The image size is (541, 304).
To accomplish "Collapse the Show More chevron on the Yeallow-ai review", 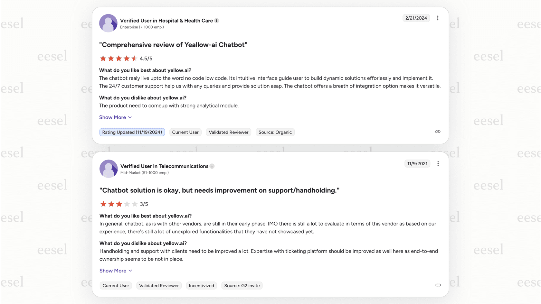I will (x=130, y=117).
